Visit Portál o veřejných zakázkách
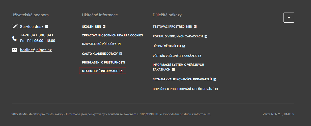The height and width of the screenshot is (126, 311). (x=178, y=36)
